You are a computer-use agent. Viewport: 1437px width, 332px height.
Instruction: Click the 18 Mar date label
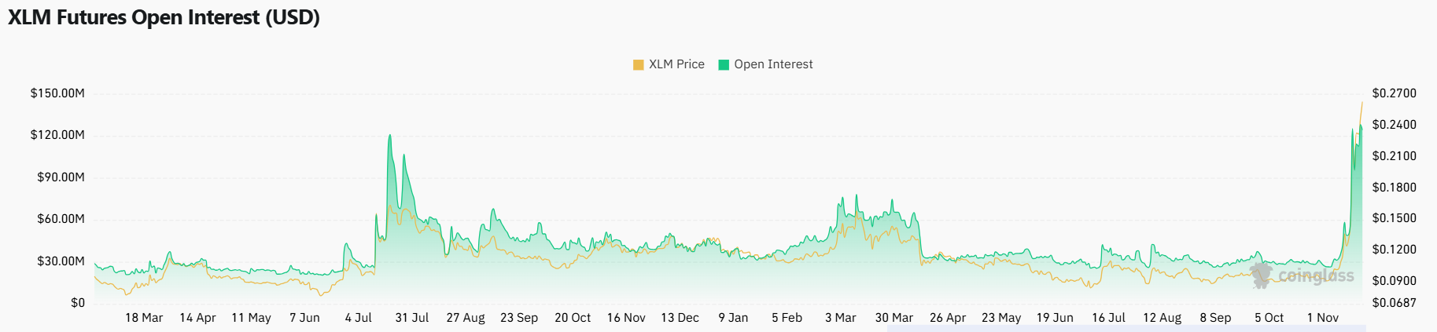(144, 318)
